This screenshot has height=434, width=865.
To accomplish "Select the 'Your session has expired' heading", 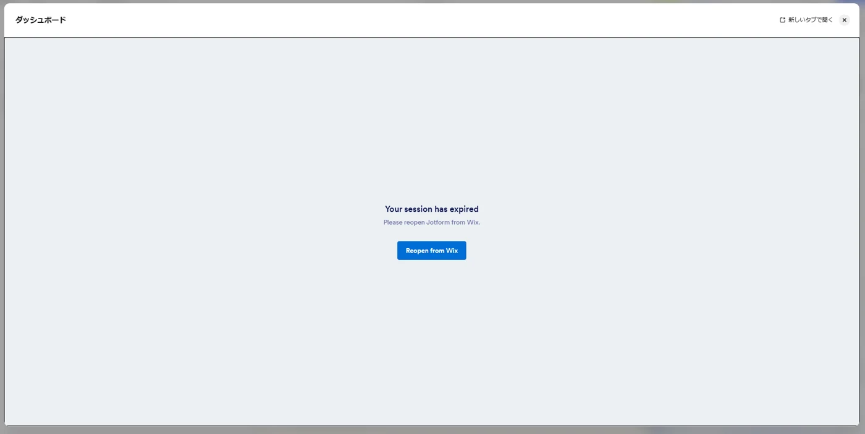I will coord(432,209).
